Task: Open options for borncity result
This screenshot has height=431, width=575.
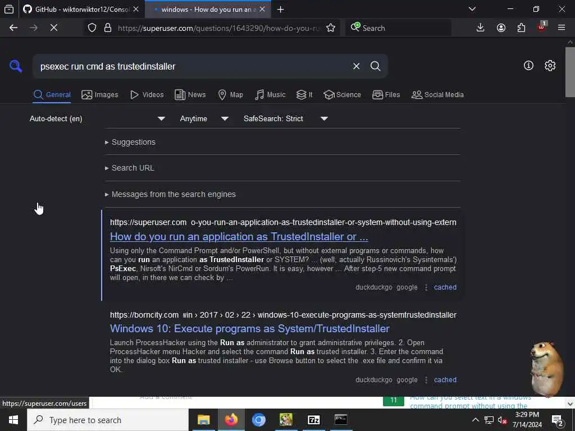Action: 426,380
